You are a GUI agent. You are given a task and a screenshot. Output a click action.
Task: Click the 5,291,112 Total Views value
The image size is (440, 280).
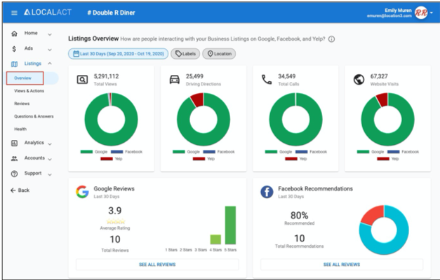point(107,76)
